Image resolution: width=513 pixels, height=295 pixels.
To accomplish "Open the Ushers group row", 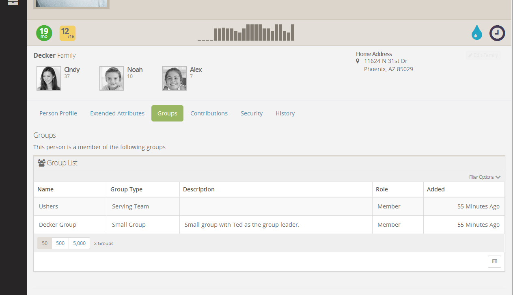I will [x=269, y=206].
